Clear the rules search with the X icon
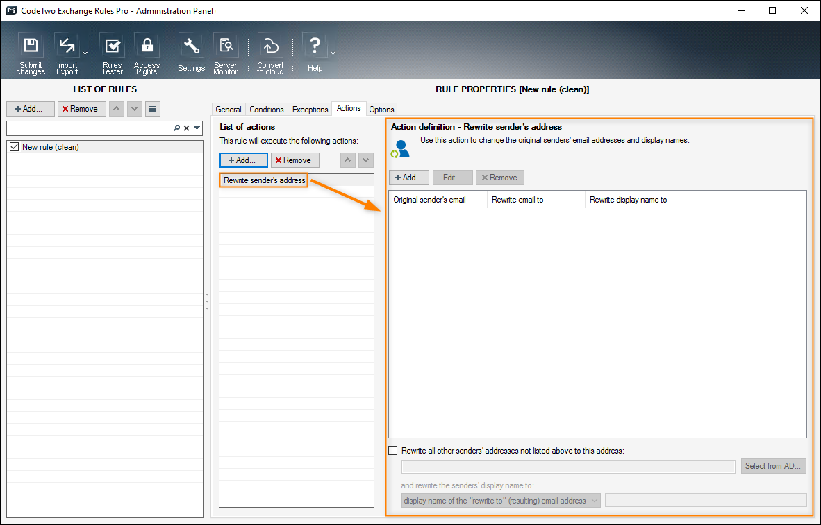 pyautogui.click(x=186, y=128)
